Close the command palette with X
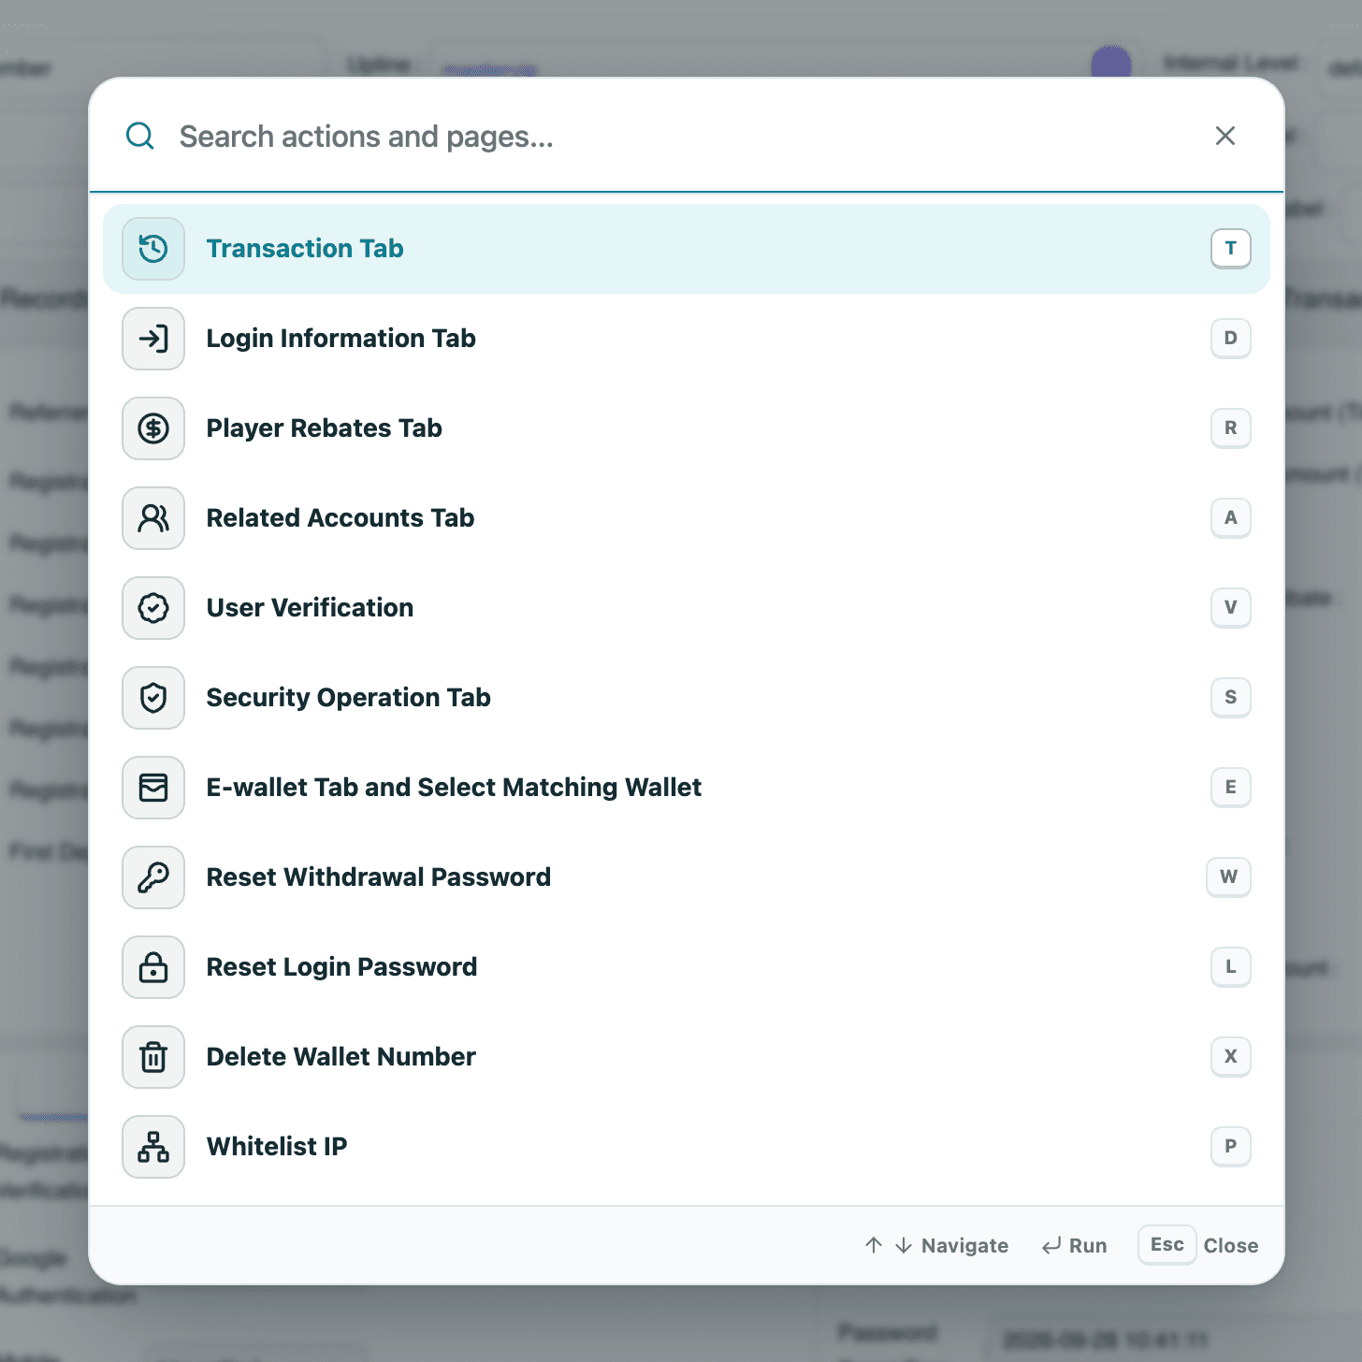This screenshot has width=1362, height=1362. coord(1225,136)
